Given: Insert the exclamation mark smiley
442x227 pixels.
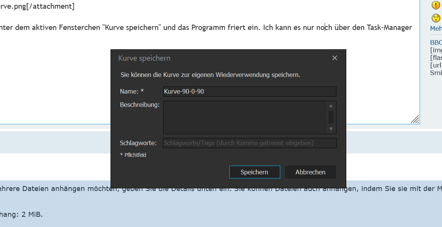Looking at the screenshot, I should [x=436, y=5].
